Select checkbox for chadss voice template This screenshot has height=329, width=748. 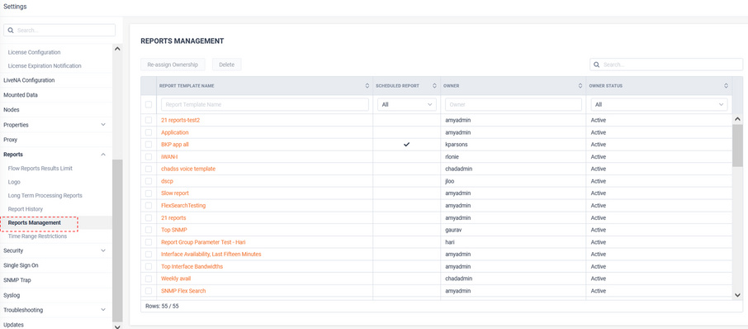tap(149, 169)
